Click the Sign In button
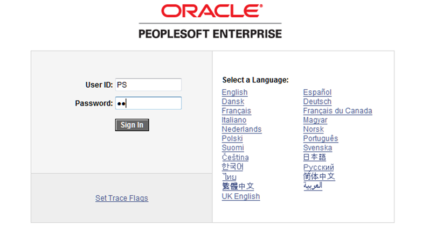The image size is (429, 233). coord(132,125)
